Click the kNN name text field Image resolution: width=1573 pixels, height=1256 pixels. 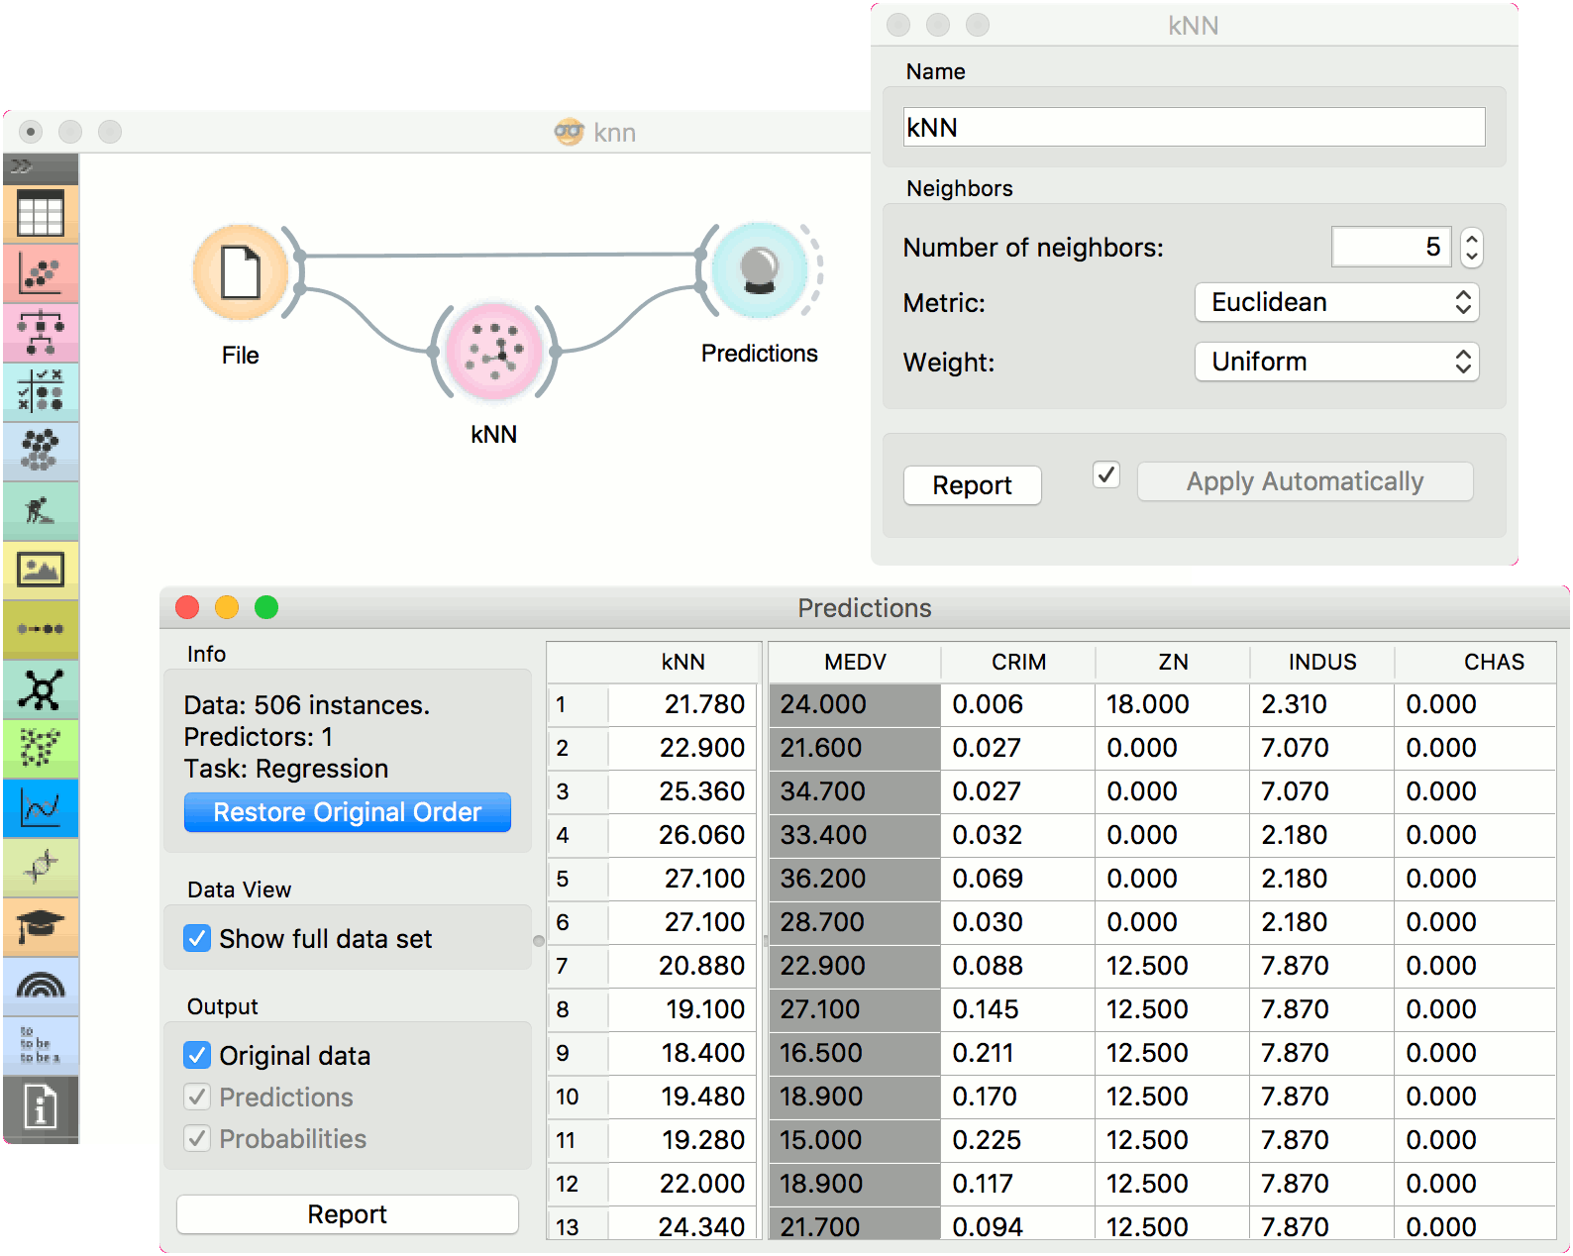pos(1194,128)
